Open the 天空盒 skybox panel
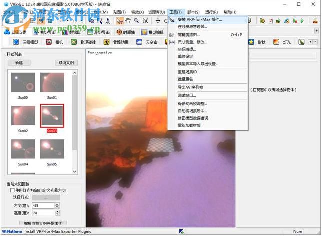 (x=147, y=42)
